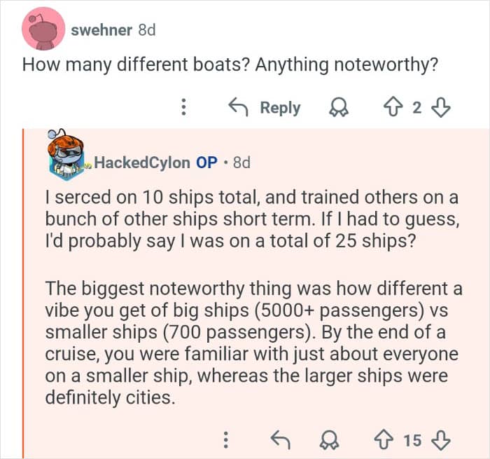
Task: Click the score count 15 on the reply
Action: 413,440
